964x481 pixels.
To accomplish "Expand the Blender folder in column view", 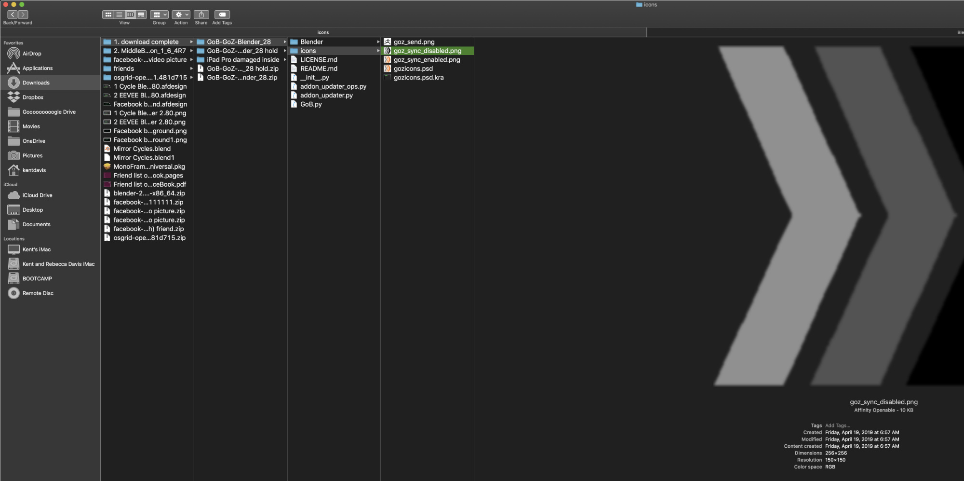I will click(x=311, y=42).
